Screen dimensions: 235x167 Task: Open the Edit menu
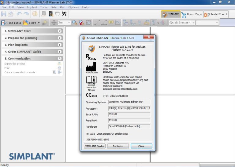[12, 7]
